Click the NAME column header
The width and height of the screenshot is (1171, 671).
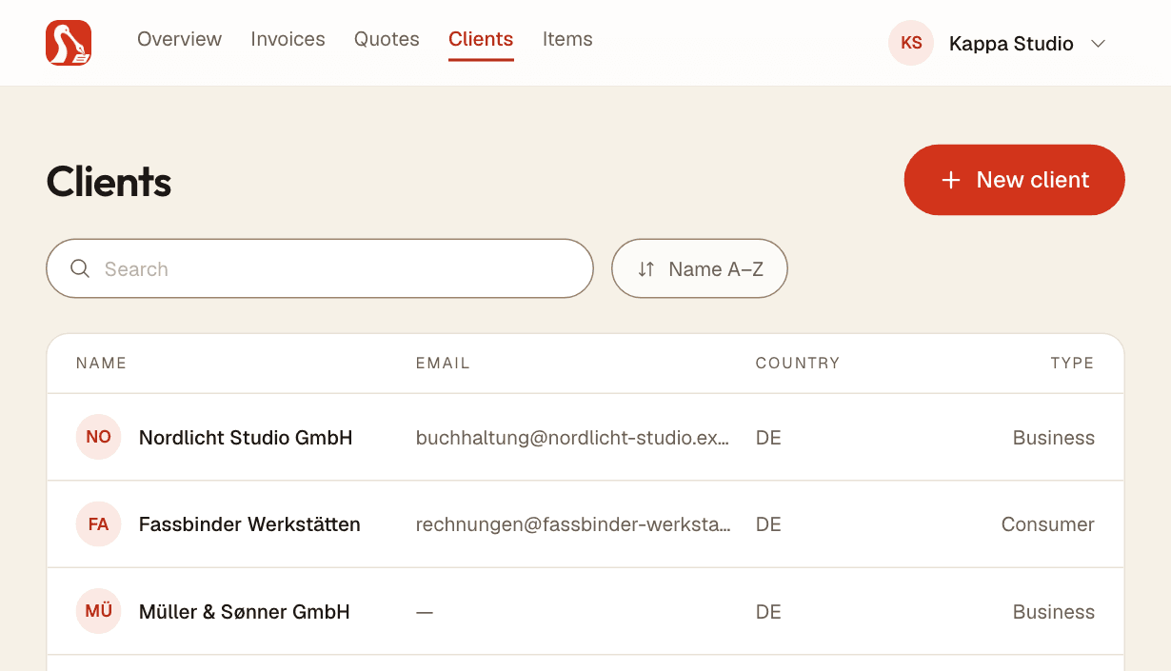101,363
